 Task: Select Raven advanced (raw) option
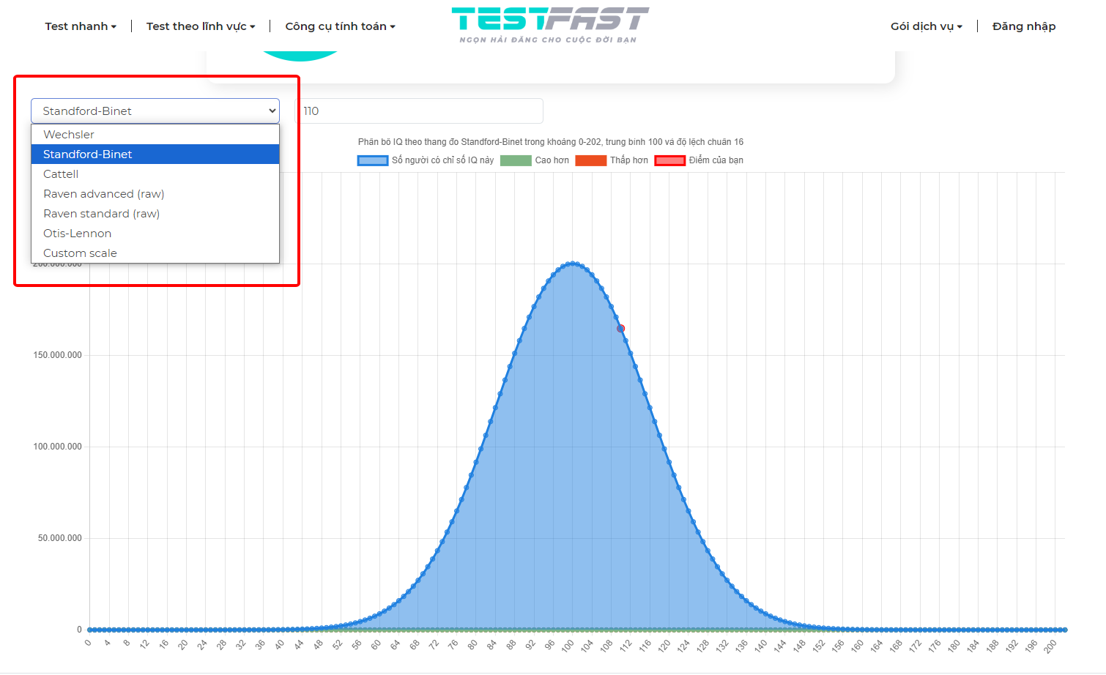[x=103, y=194]
